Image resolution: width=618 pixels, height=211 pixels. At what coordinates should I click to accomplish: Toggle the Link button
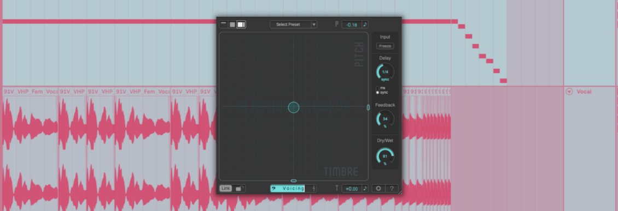[225, 189]
